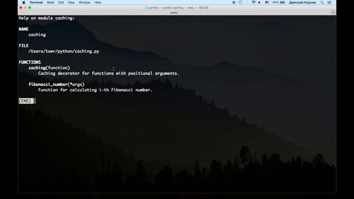This screenshot has height=199, width=354.
Task: Click the screen recording status icon
Action: (234, 2)
